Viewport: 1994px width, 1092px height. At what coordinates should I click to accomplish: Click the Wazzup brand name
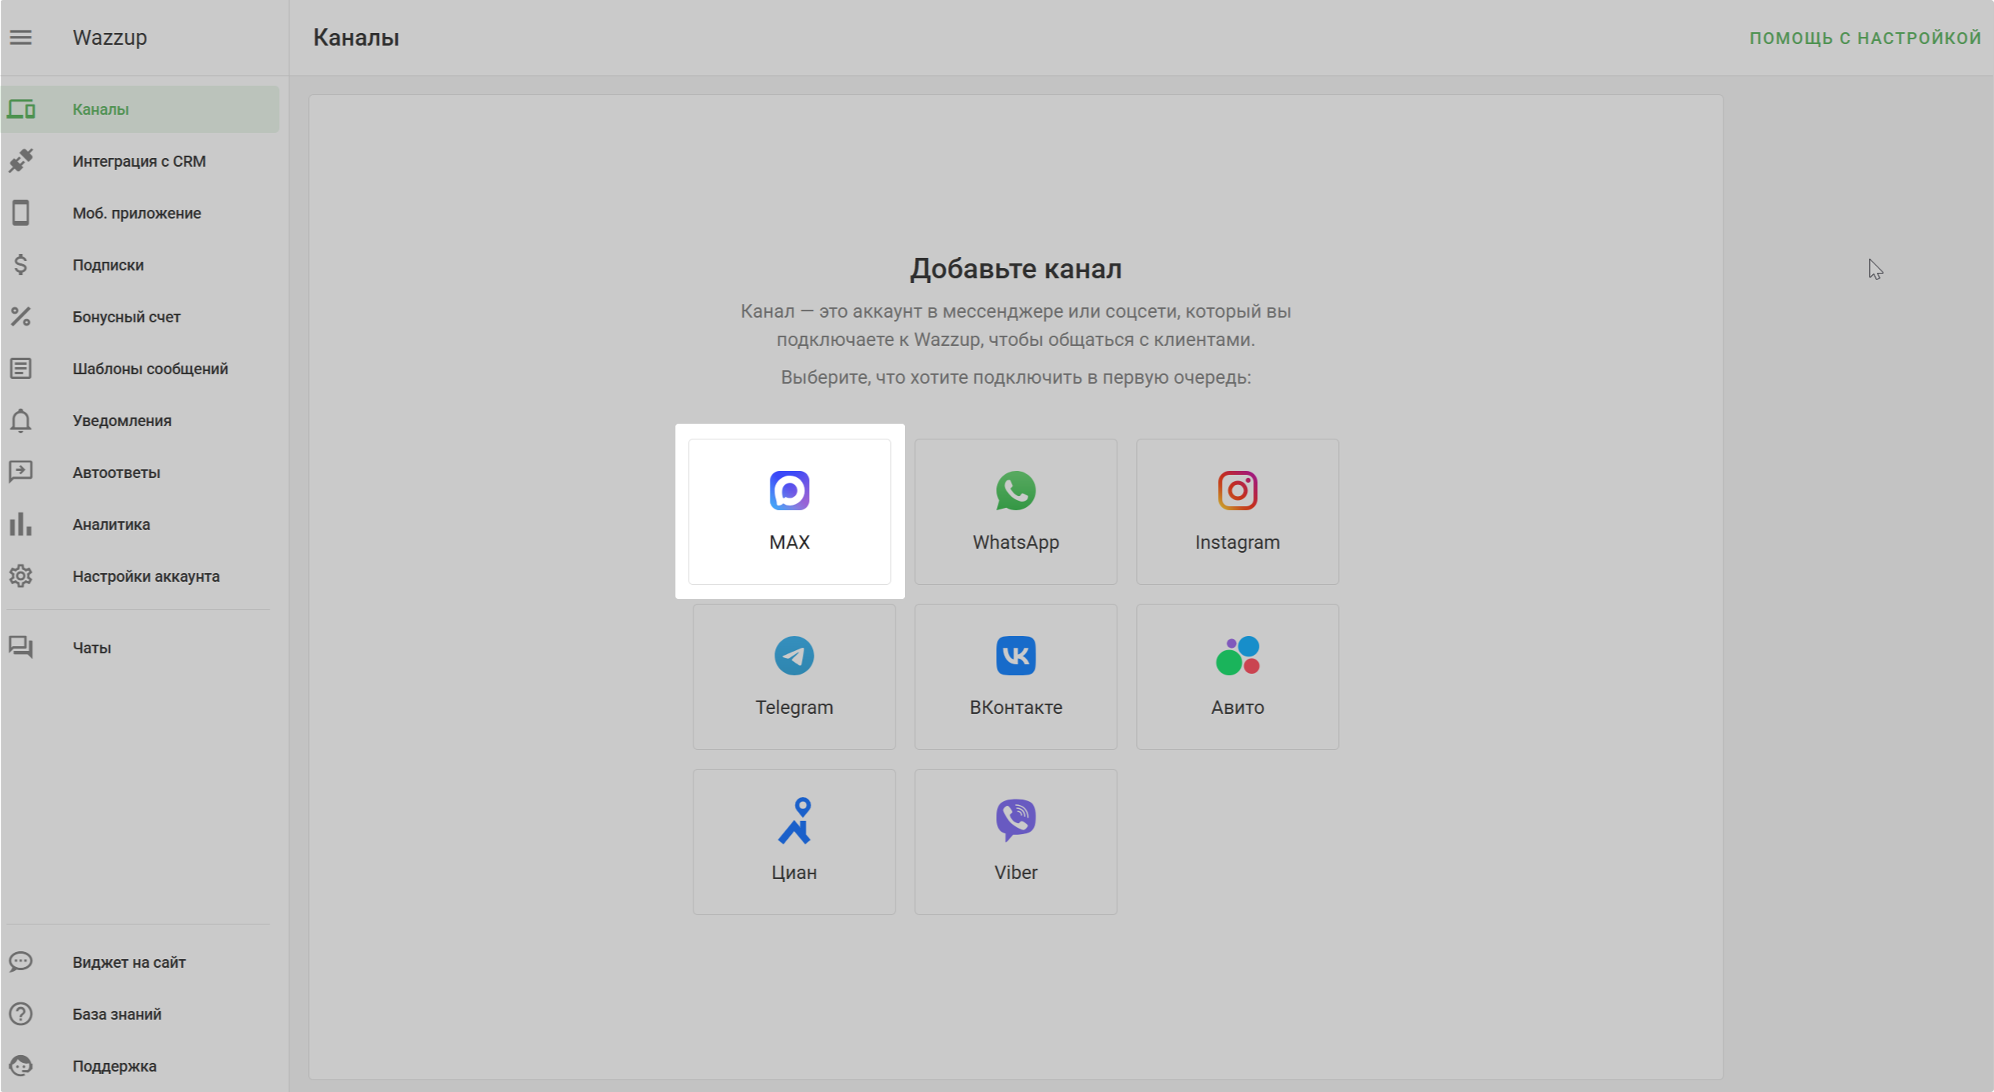point(110,38)
